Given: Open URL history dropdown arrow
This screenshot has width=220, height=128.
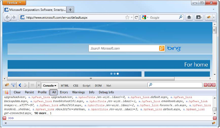Looking at the screenshot, I should point(132,17).
